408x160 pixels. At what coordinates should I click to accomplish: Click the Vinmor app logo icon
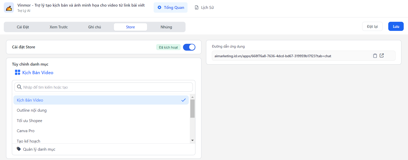click(x=9, y=8)
